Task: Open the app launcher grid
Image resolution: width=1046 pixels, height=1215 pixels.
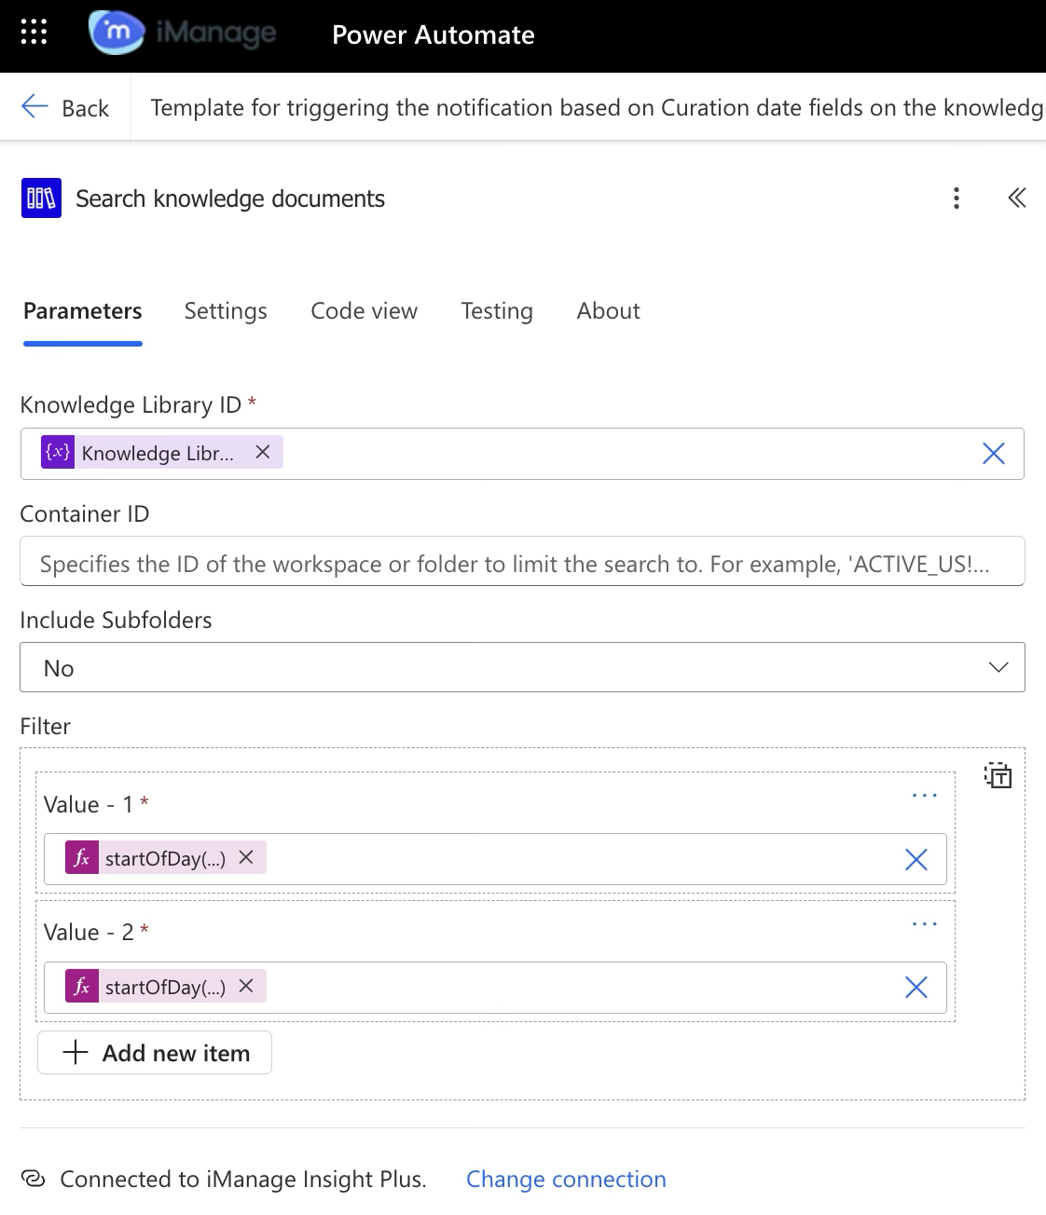Action: coord(34,32)
